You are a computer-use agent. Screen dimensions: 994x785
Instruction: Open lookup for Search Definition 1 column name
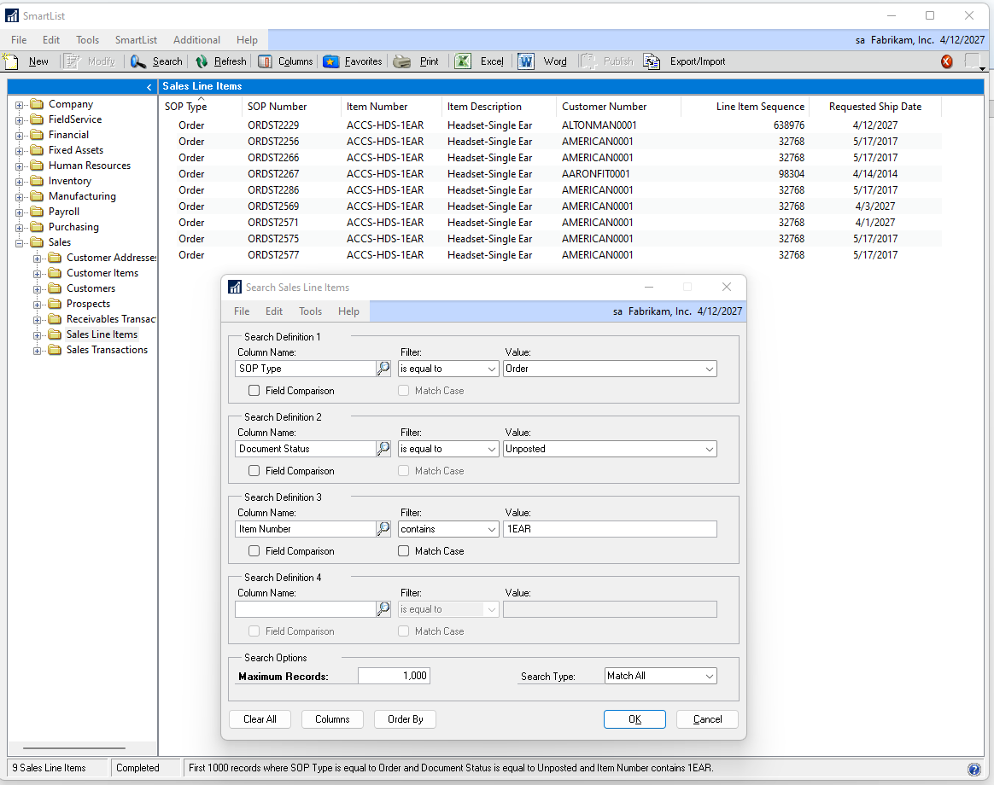pos(383,368)
